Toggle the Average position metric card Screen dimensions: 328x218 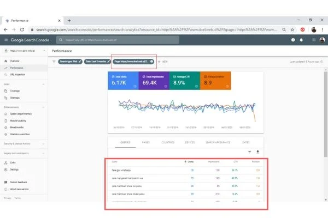point(215,81)
